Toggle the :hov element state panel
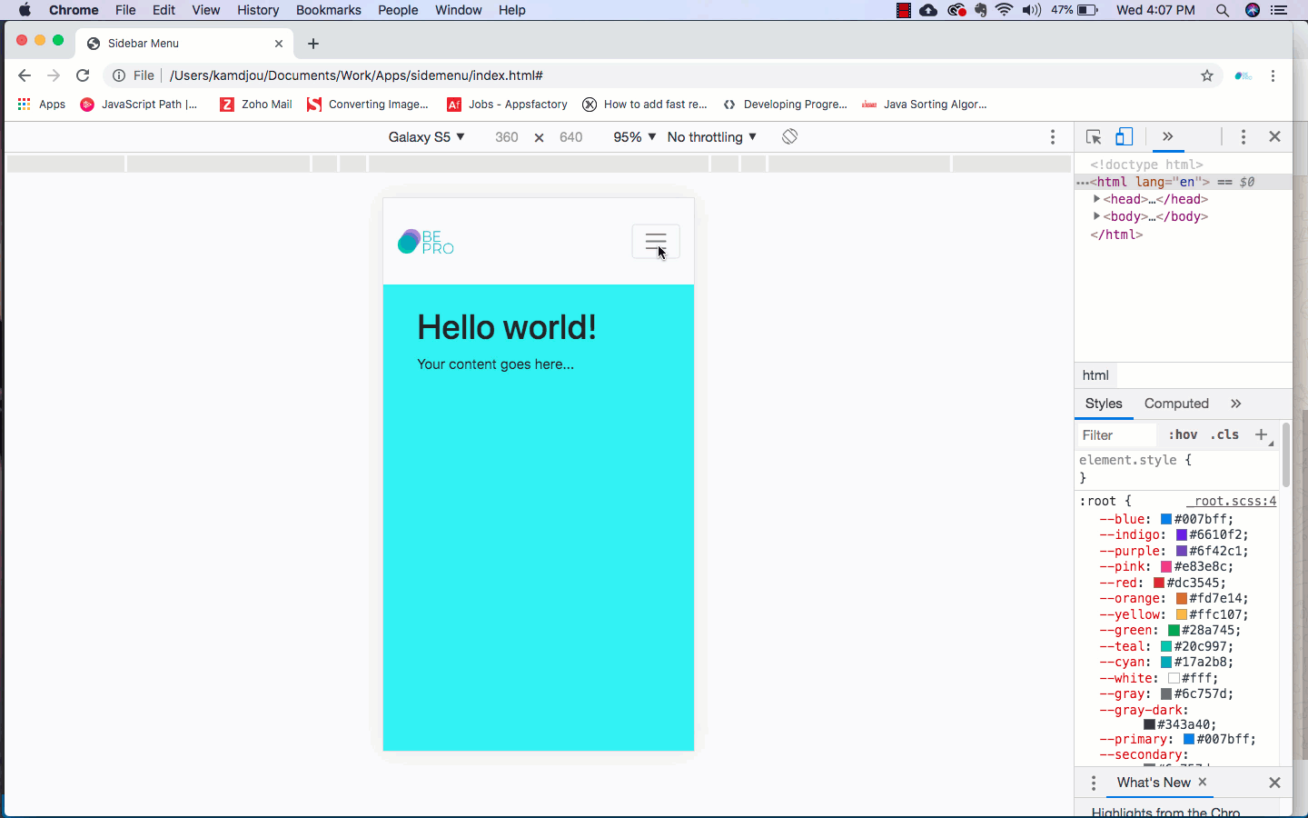 pos(1183,434)
